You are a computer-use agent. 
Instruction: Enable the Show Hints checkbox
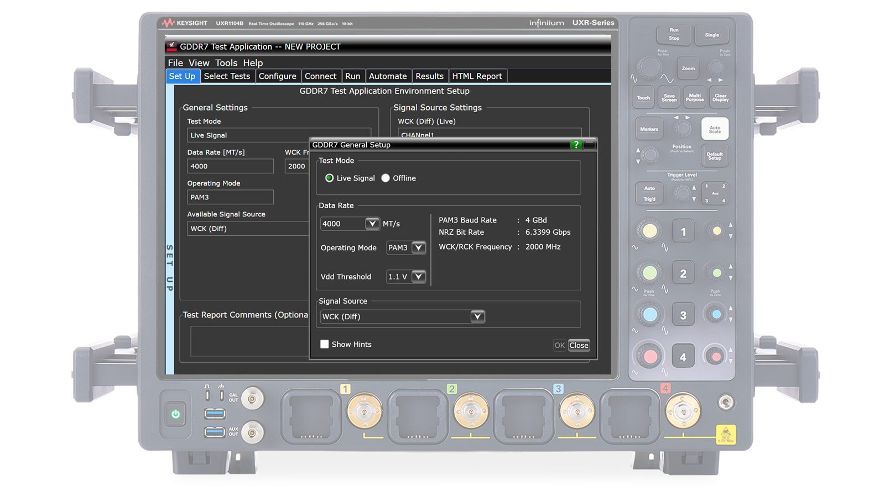pos(325,344)
